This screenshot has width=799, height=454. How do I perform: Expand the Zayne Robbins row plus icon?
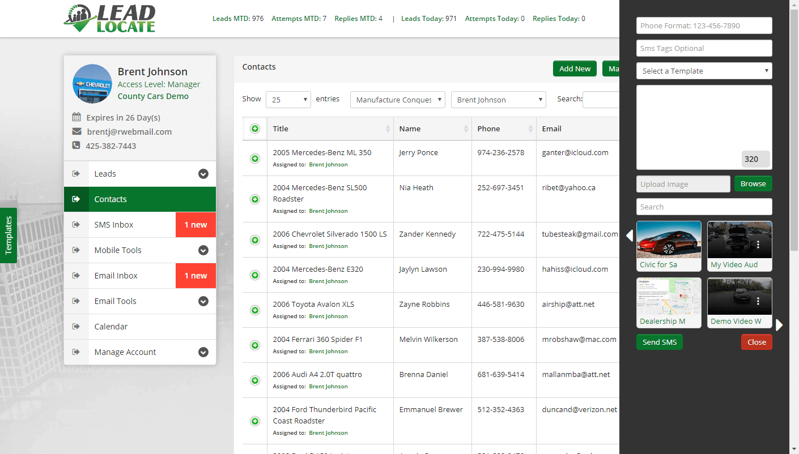[x=255, y=310]
